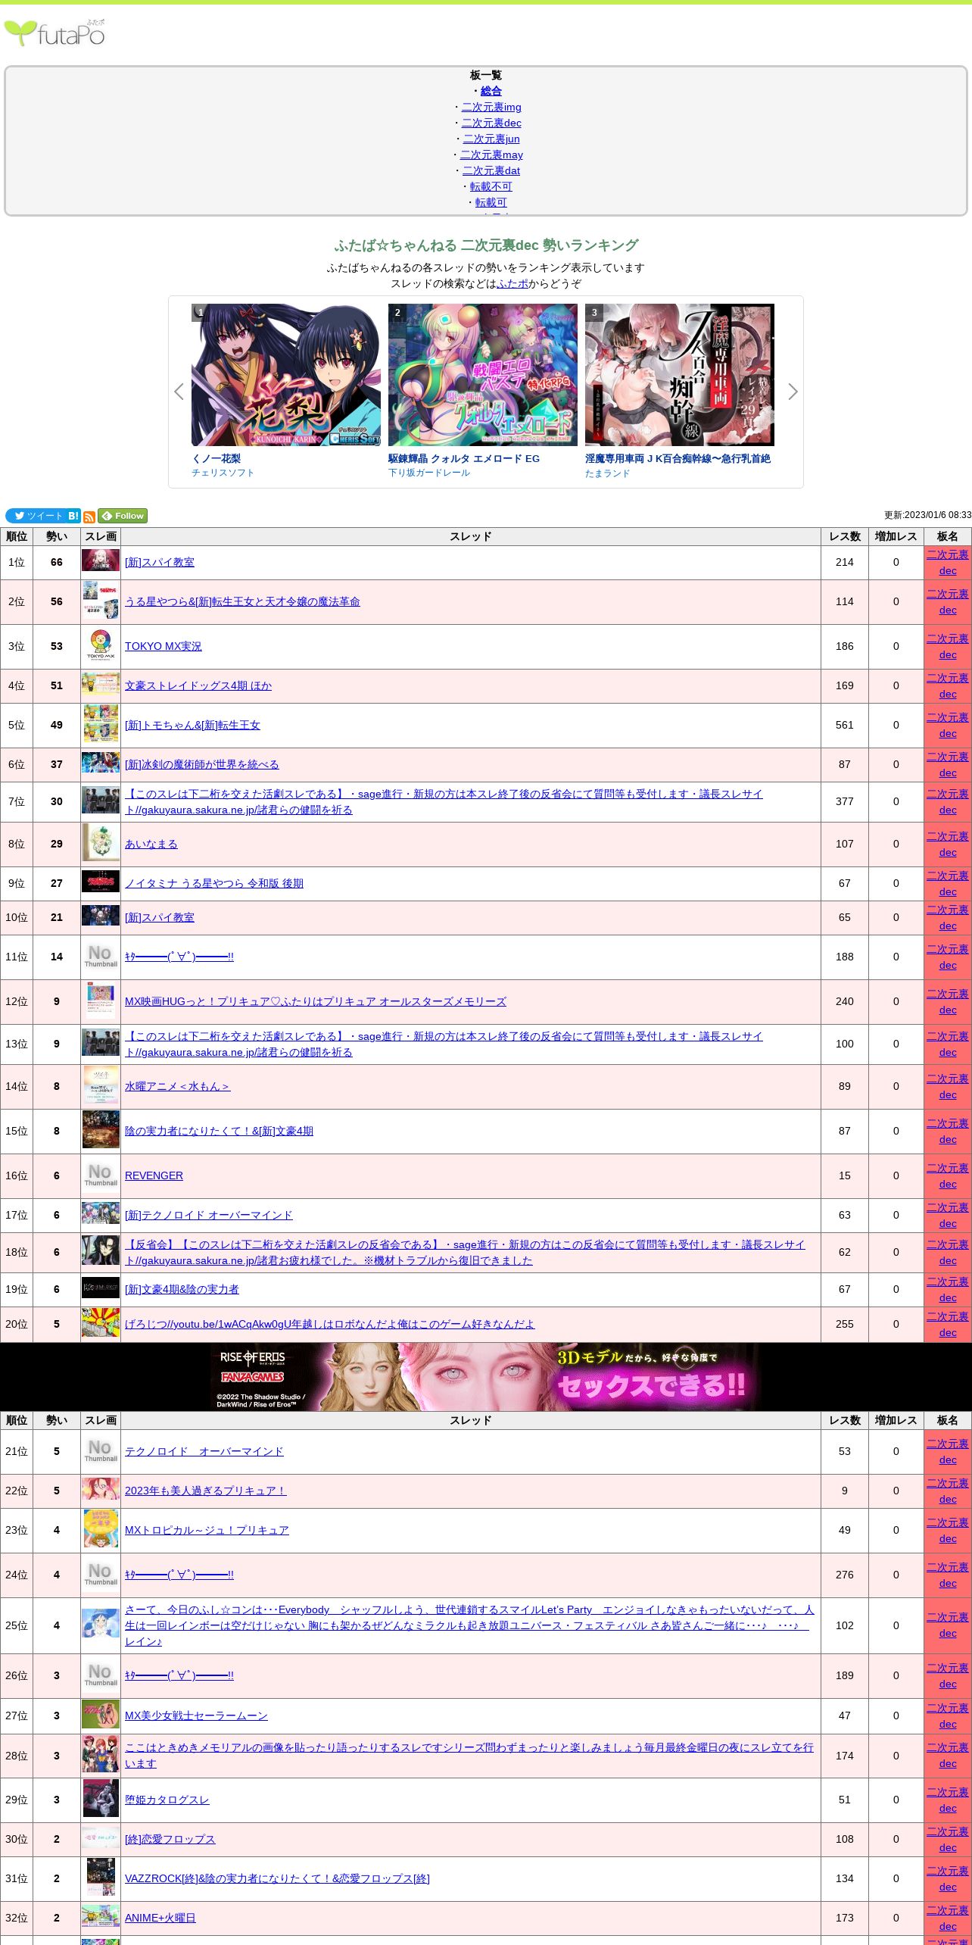Share the page with the Tweet button
The height and width of the screenshot is (1945, 972).
[36, 516]
